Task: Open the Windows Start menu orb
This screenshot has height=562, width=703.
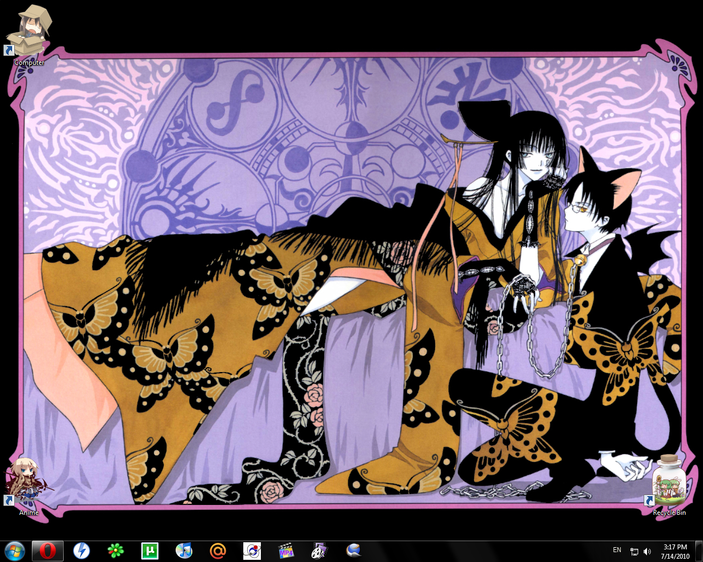Action: click(x=14, y=550)
